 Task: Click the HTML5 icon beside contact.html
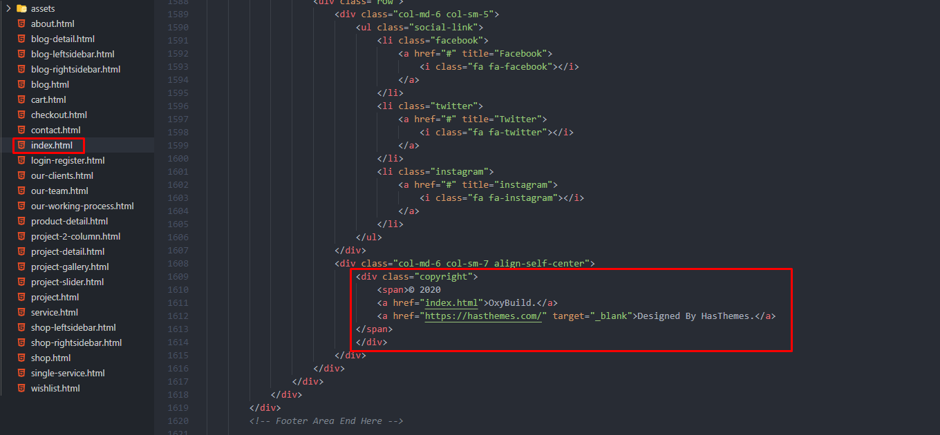coord(21,130)
